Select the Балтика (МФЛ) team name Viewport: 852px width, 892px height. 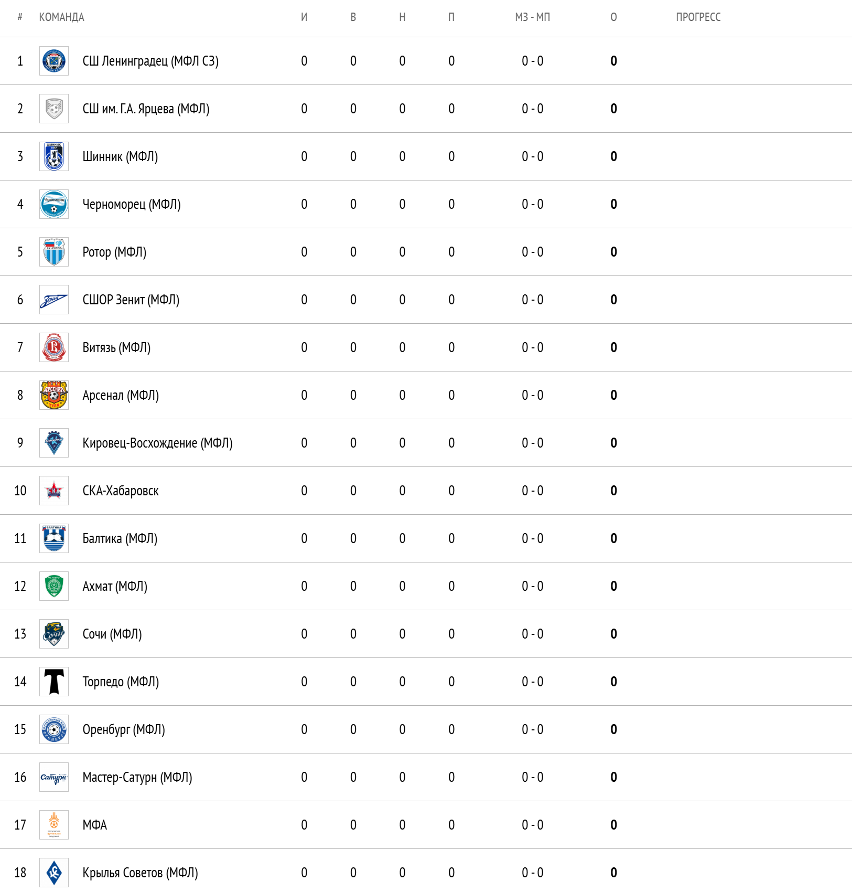120,538
